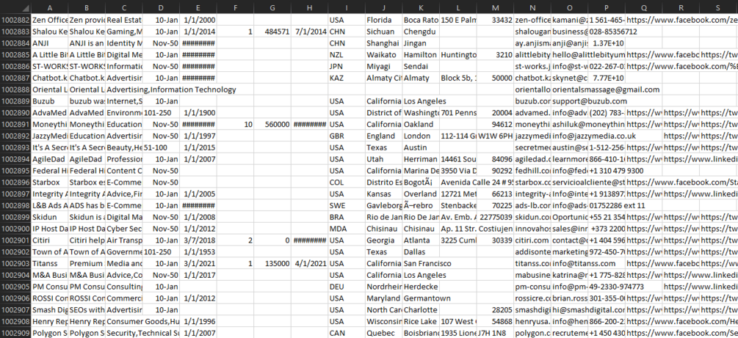
Task: Select postal code J7H 1N8 cell
Action: [495, 334]
